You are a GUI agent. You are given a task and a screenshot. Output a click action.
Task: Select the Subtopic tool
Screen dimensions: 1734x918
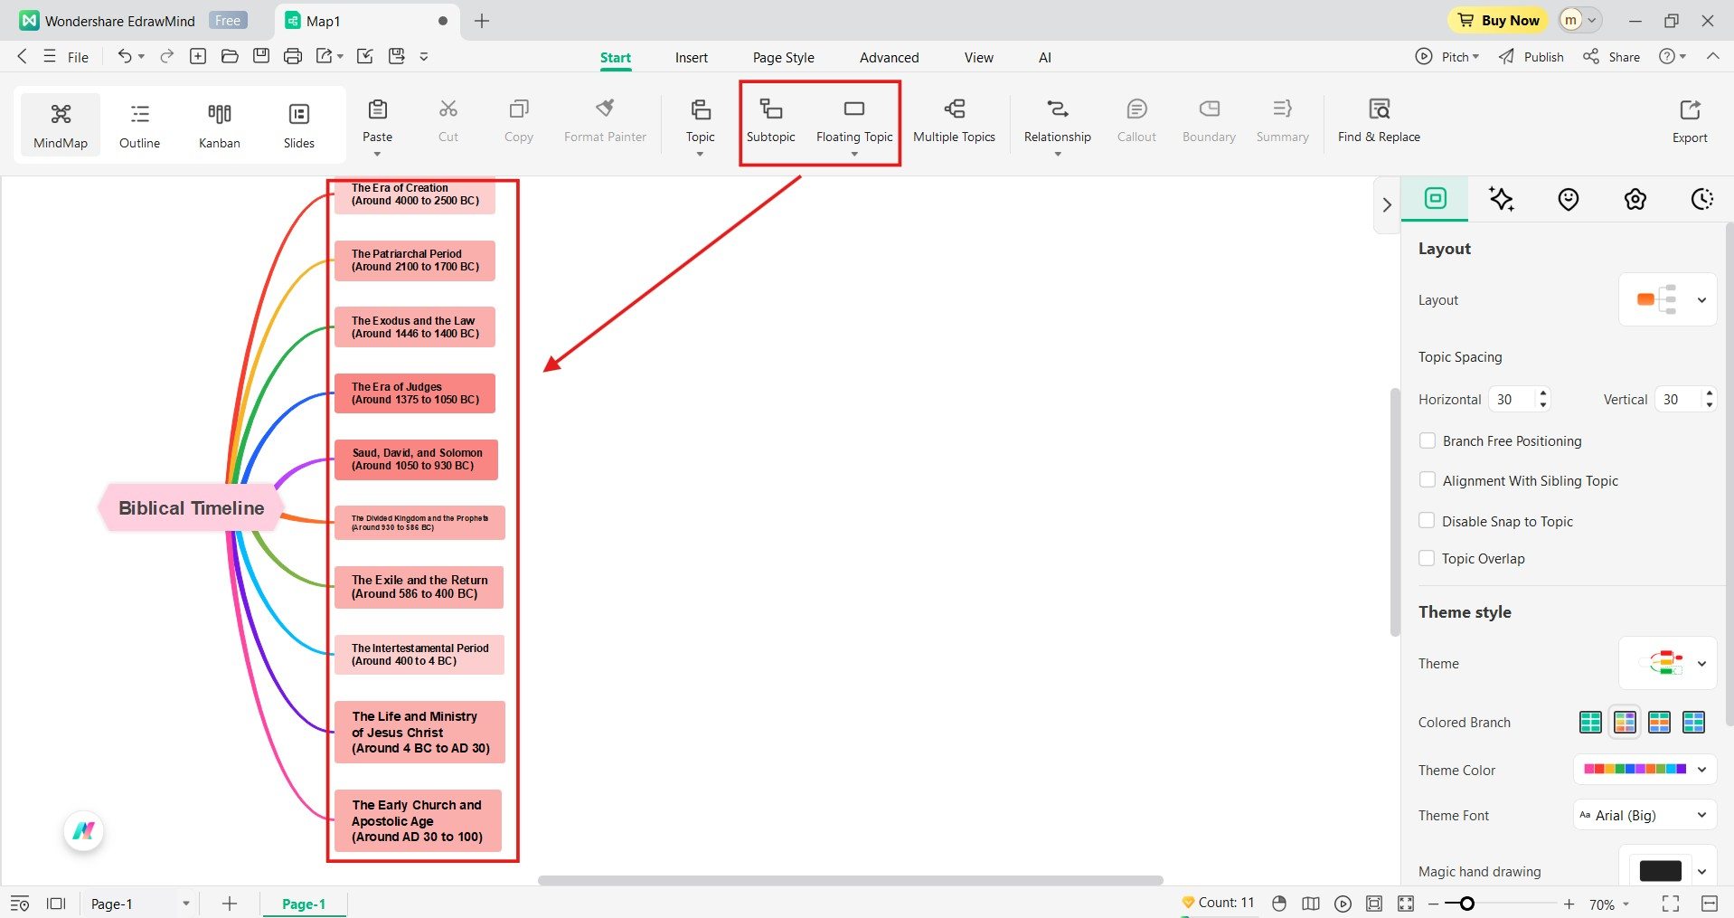tap(769, 122)
